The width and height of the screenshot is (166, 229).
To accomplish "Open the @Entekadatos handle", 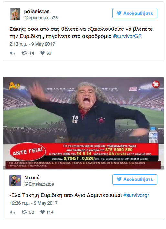I will tap(39, 184).
